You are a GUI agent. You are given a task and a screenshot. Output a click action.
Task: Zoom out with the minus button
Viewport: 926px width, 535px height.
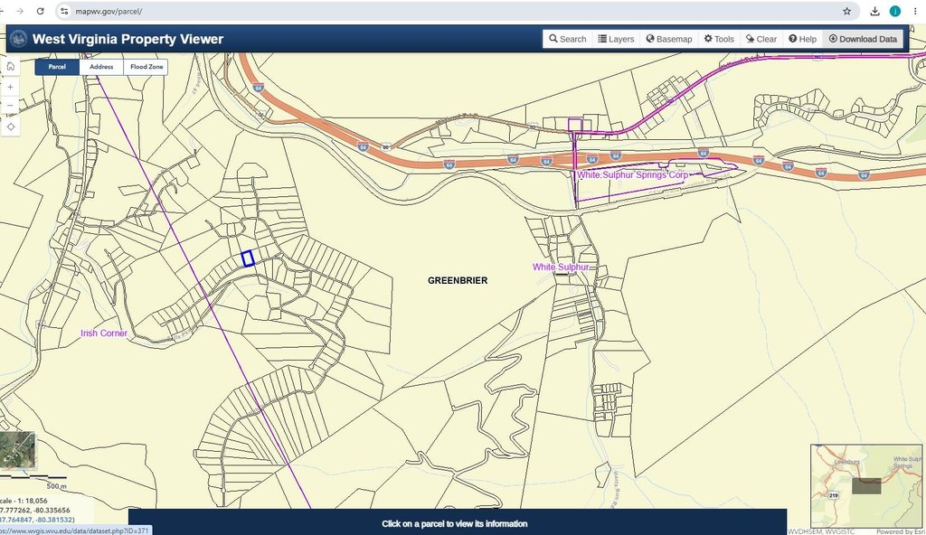[x=11, y=106]
